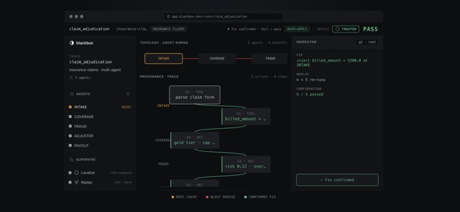This screenshot has width=460, height=212.
Task: Click the INTAKE topology node
Action: click(x=163, y=59)
